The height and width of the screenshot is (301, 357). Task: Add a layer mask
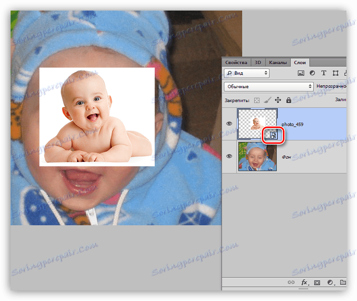point(317,283)
